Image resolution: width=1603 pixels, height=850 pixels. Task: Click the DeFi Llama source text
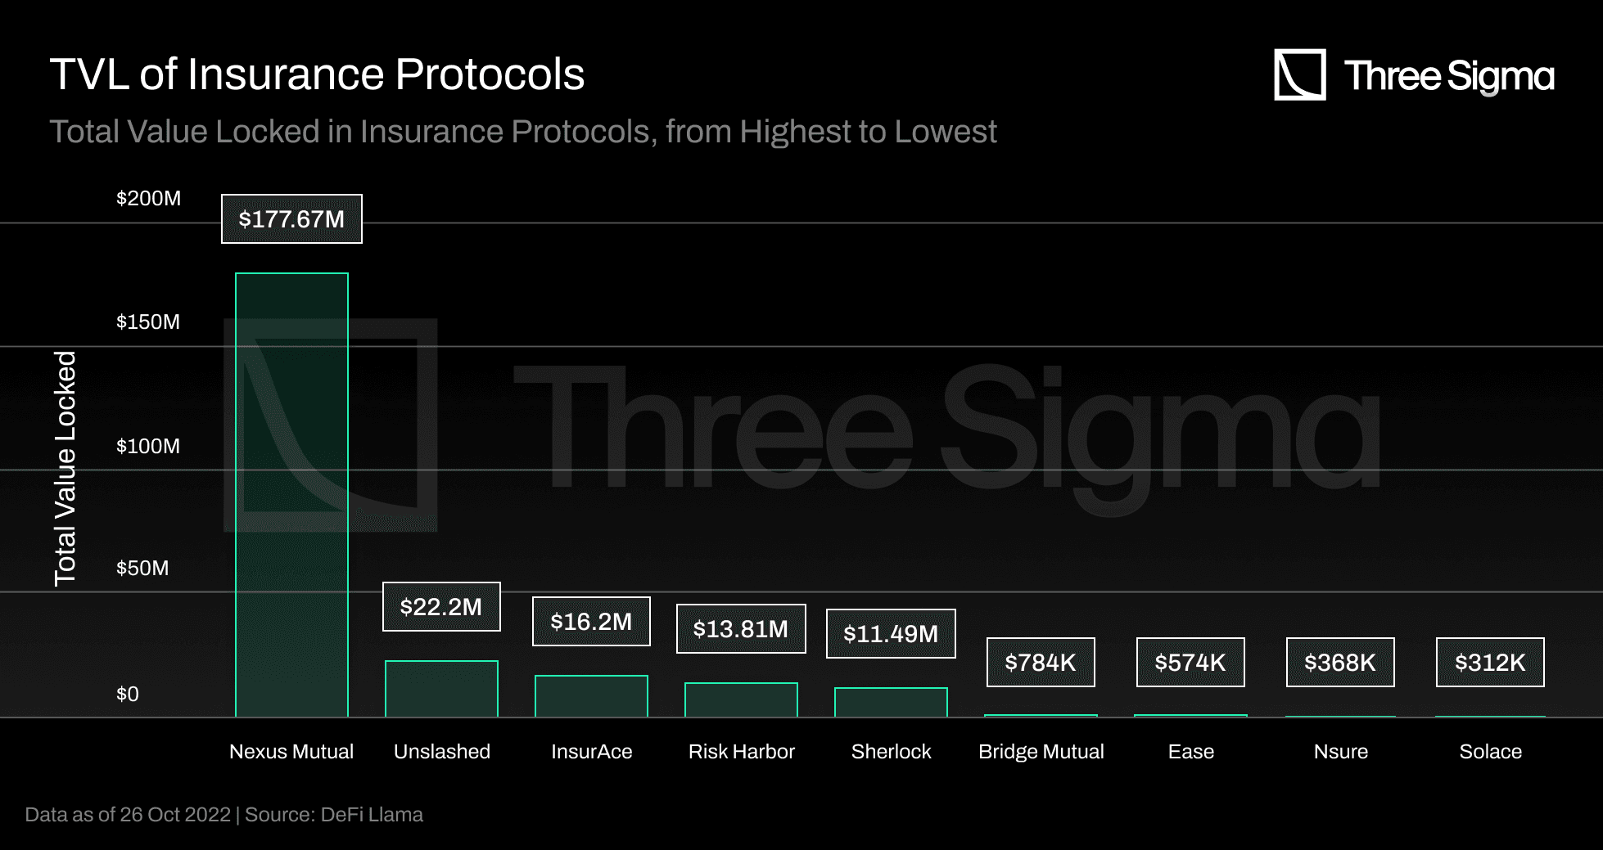[372, 815]
